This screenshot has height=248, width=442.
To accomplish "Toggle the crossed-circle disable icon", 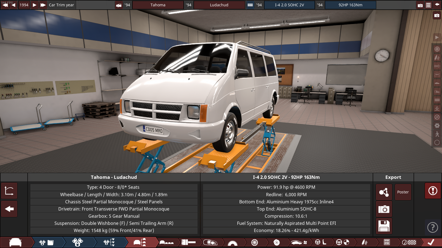I will pos(437,117).
